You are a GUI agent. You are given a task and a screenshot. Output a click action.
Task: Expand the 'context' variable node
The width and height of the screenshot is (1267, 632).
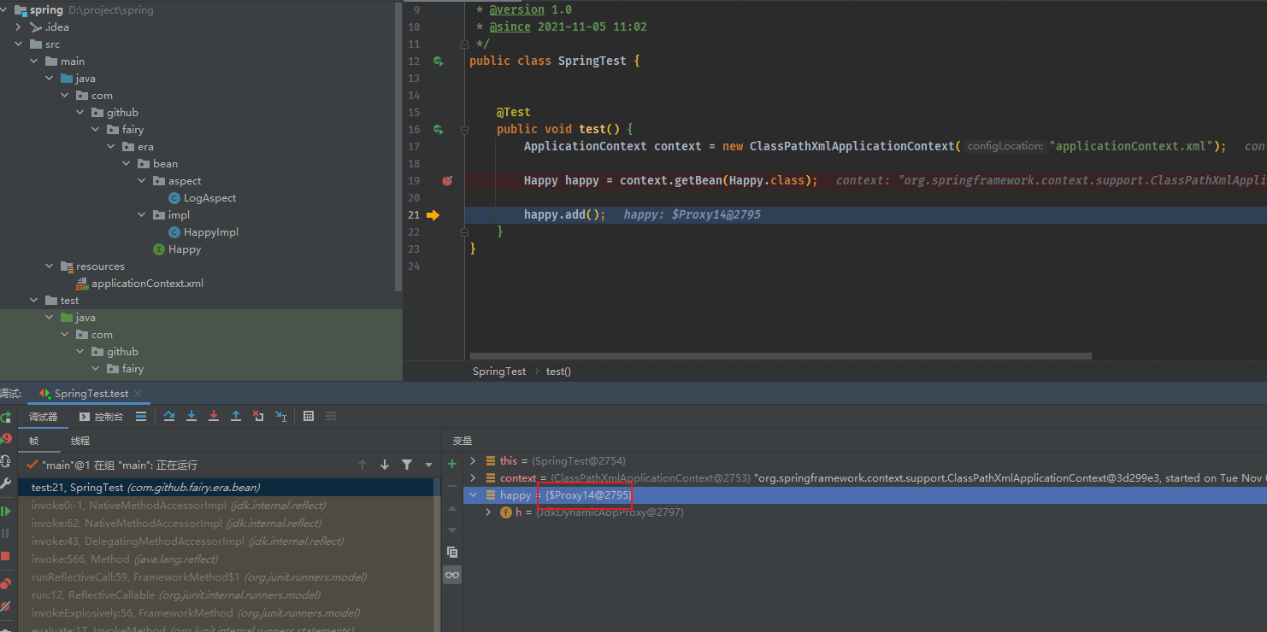tap(473, 478)
